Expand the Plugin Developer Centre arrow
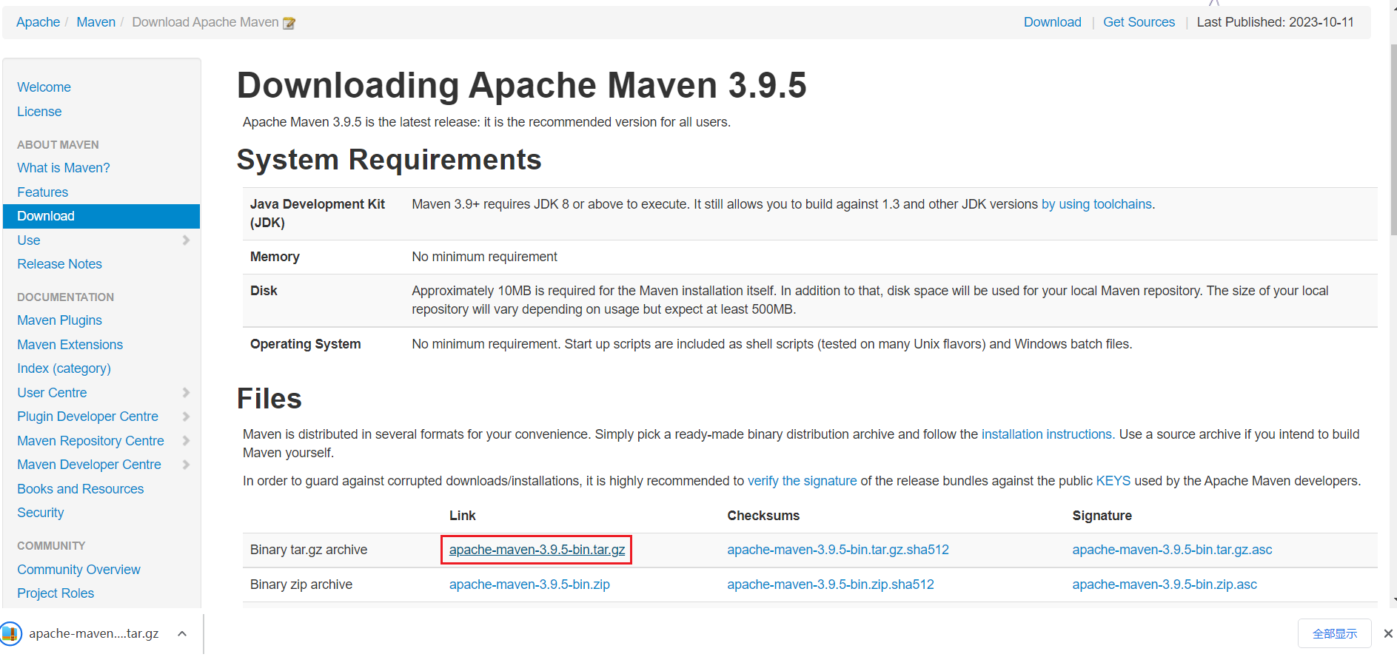 pos(186,417)
